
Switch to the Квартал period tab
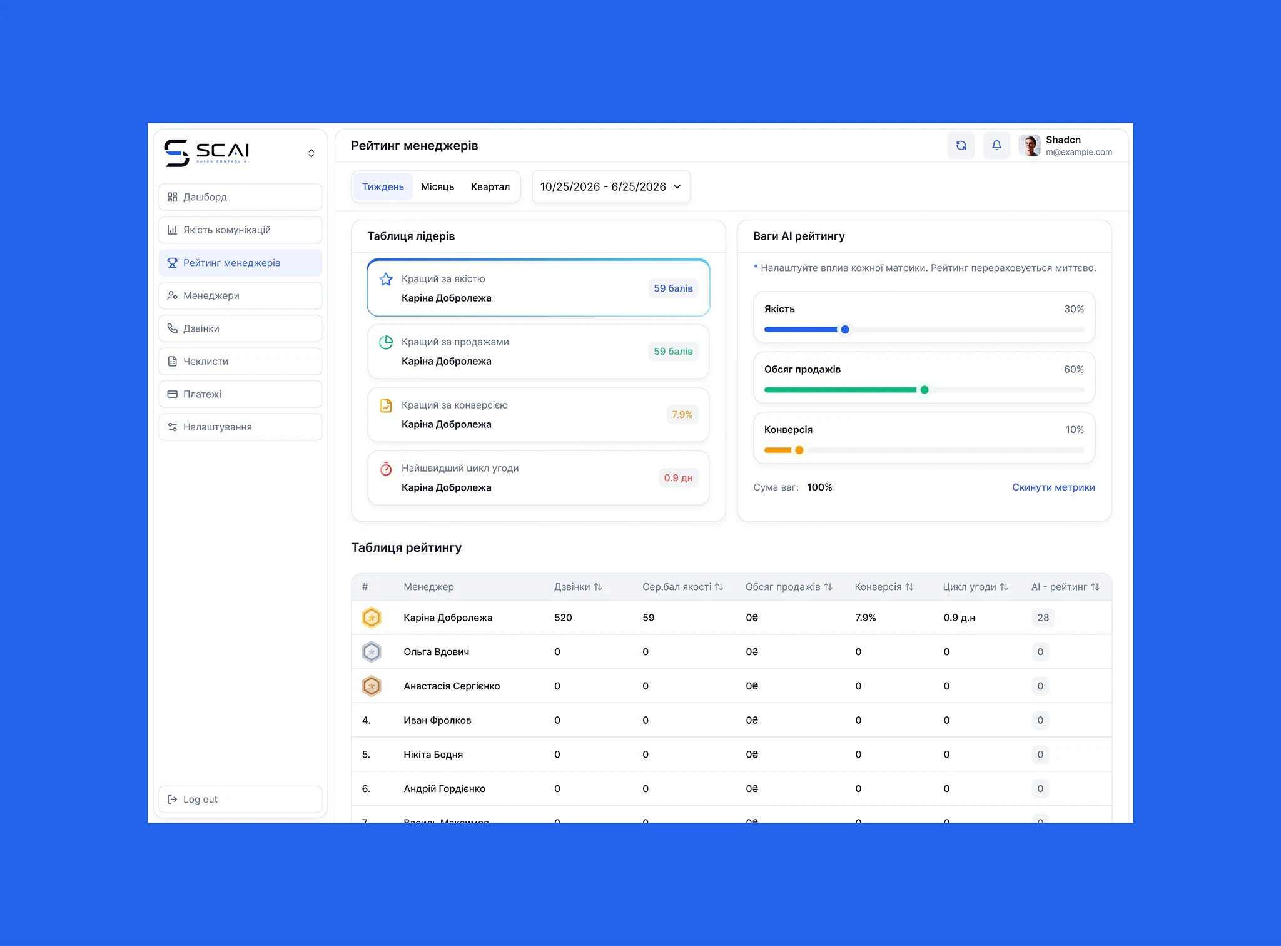coord(490,187)
